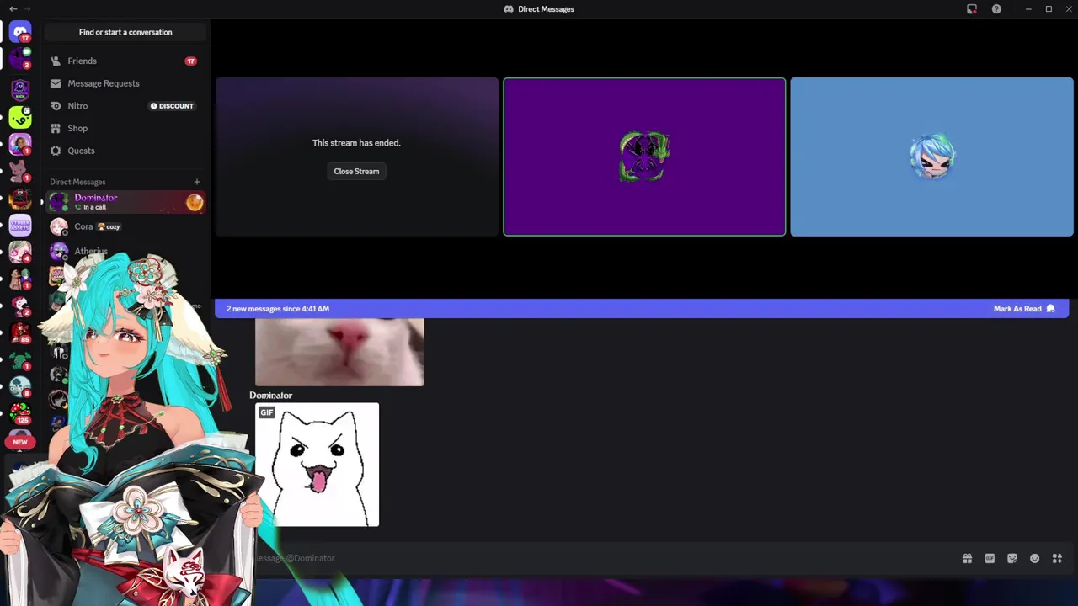
Task: Open the Dominator direct message
Action: (x=125, y=202)
